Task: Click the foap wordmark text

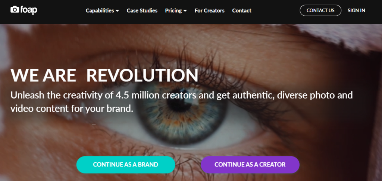Action: click(x=29, y=10)
